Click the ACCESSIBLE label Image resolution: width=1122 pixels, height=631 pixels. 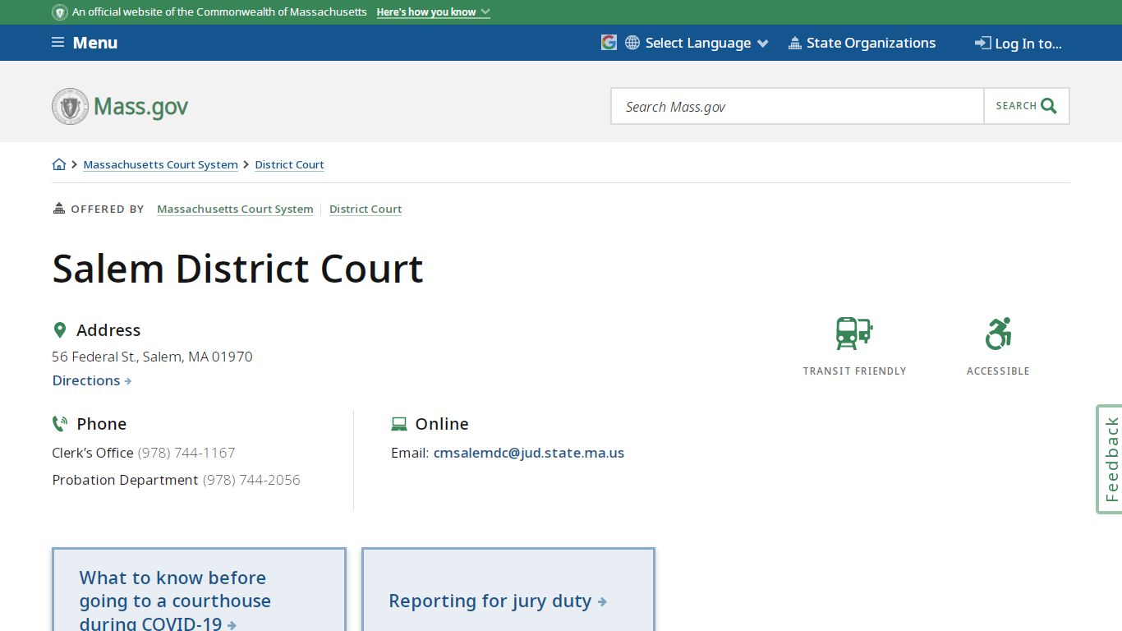click(x=998, y=371)
